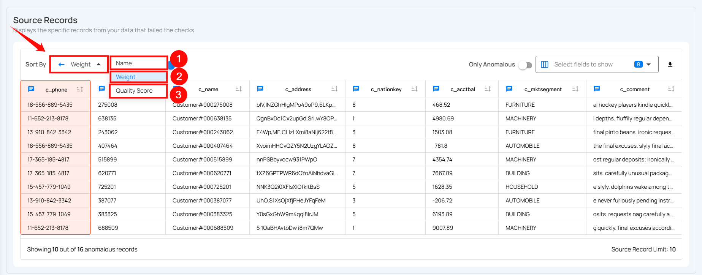Click the columns icon in the fields selector
The height and width of the screenshot is (275, 702).
(x=544, y=65)
